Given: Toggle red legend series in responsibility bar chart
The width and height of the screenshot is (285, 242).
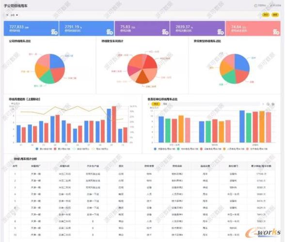Looking at the screenshot, I should pyautogui.click(x=210, y=149).
